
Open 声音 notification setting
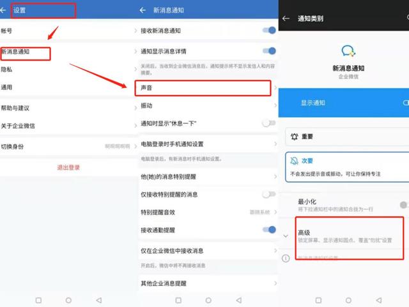click(x=208, y=88)
